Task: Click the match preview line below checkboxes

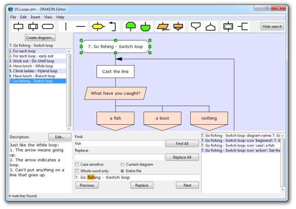Action: pyautogui.click(x=137, y=177)
